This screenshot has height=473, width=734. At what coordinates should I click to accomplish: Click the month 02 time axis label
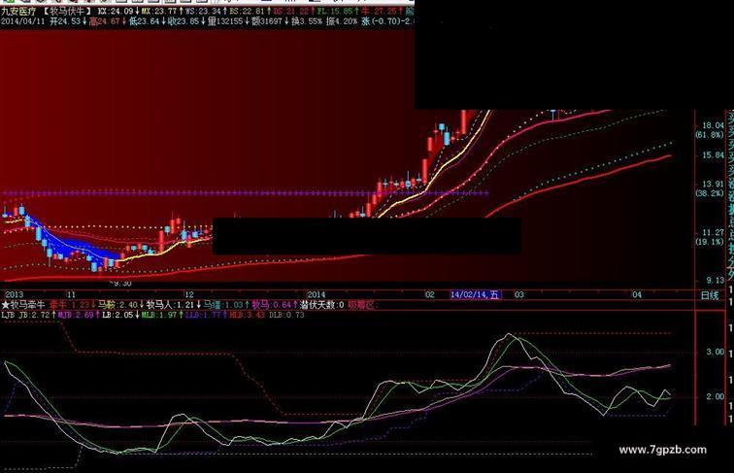click(x=429, y=295)
